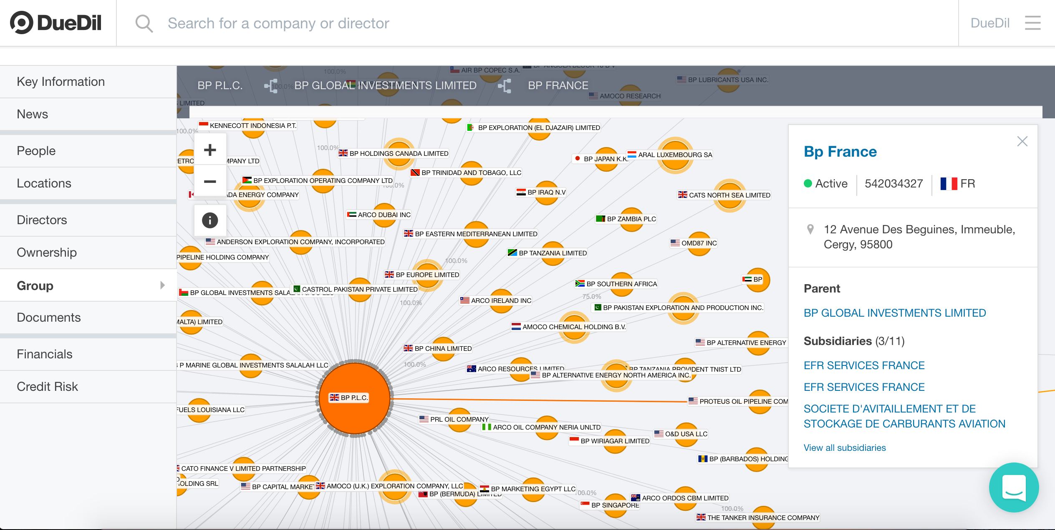Screen dimensions: 1055x530
Task: Click the DueDil logo
Action: 56,23
